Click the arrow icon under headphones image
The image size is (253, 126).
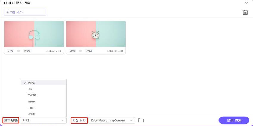18,51
